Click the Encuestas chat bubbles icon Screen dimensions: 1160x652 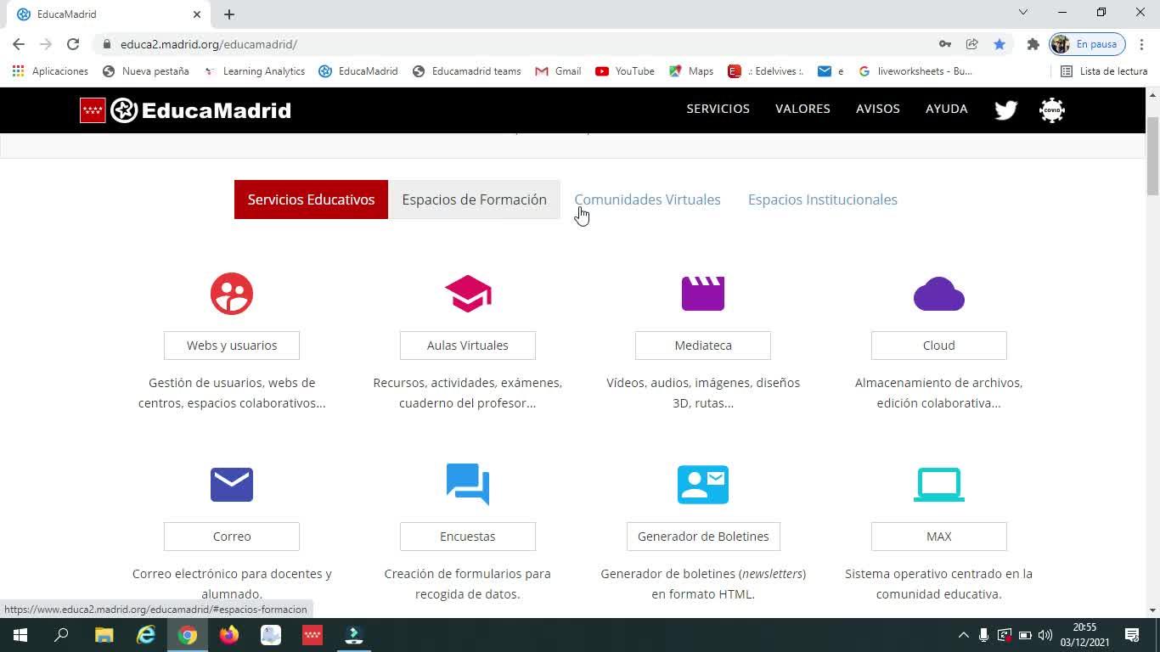(468, 484)
